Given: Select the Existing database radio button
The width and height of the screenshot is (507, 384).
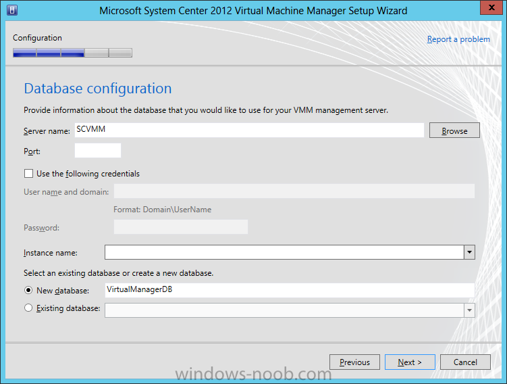Looking at the screenshot, I should tap(28, 308).
